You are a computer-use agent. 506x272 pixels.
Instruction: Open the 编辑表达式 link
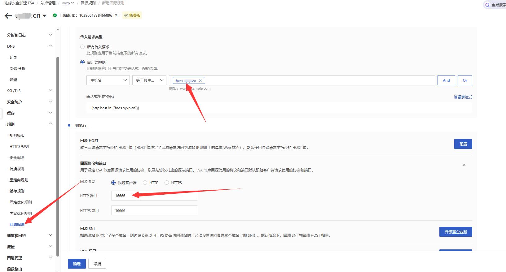coord(463,97)
